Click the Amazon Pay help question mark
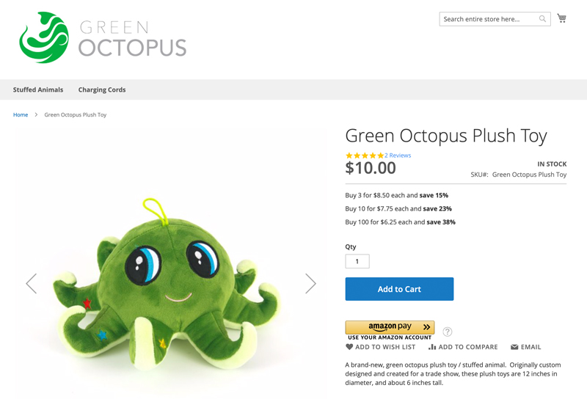Screen dimensions: 587x399 coord(448,332)
